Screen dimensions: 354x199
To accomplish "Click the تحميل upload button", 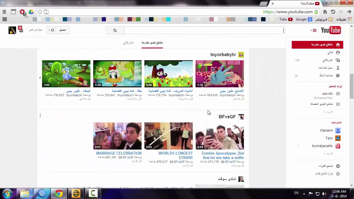I will coord(63,30).
